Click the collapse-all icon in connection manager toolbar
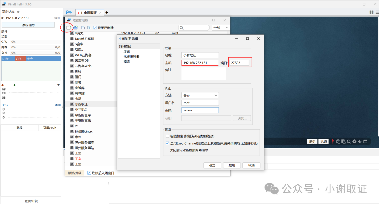This screenshot has width=379, height=204. tap(83, 28)
